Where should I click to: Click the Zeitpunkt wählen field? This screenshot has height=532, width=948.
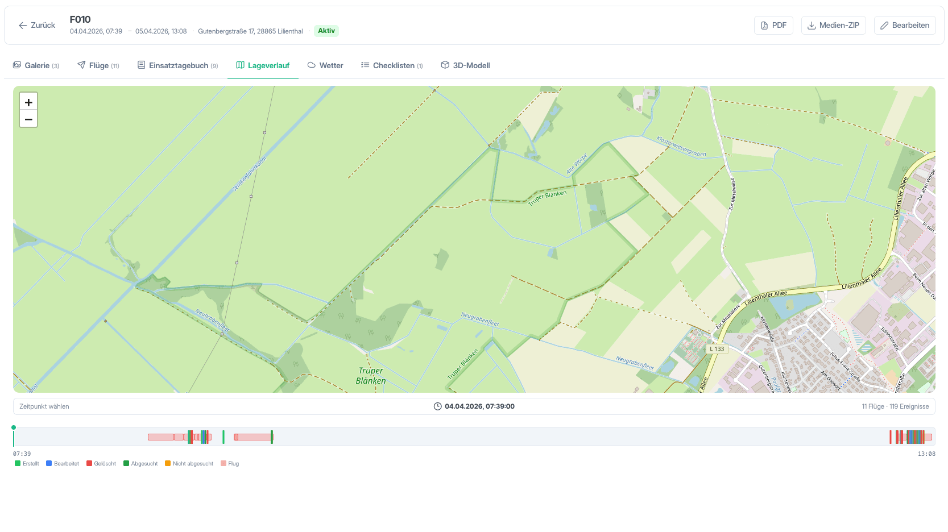(474, 406)
